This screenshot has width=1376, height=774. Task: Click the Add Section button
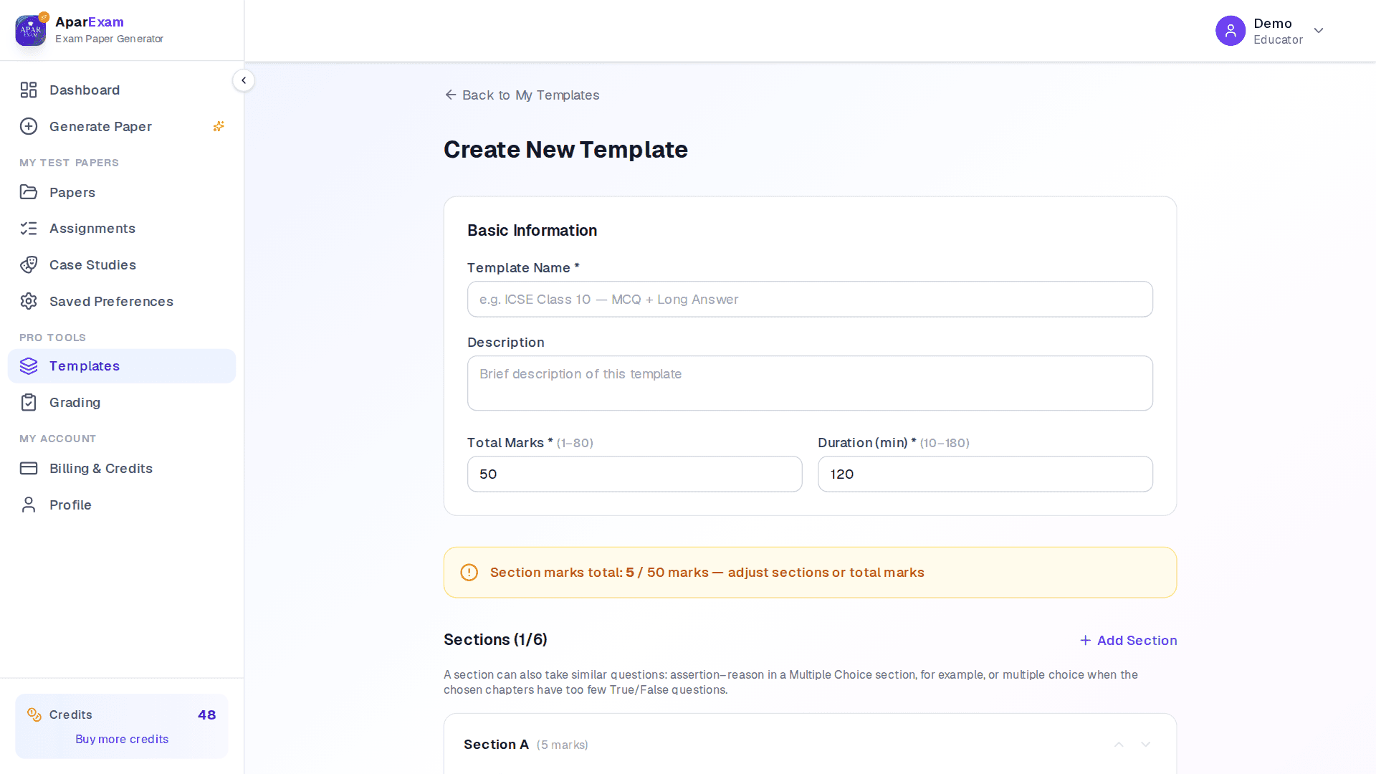pos(1128,640)
